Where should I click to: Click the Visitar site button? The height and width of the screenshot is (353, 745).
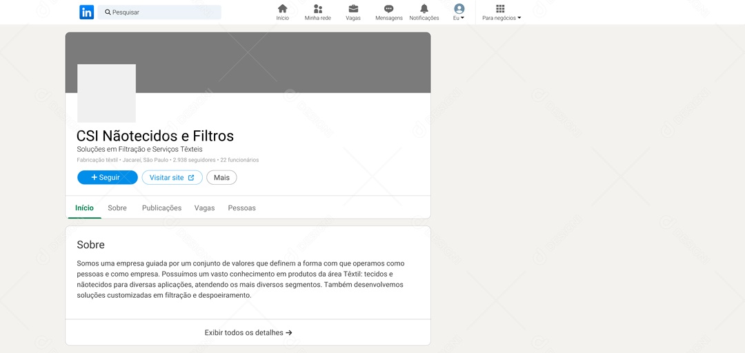pos(172,177)
